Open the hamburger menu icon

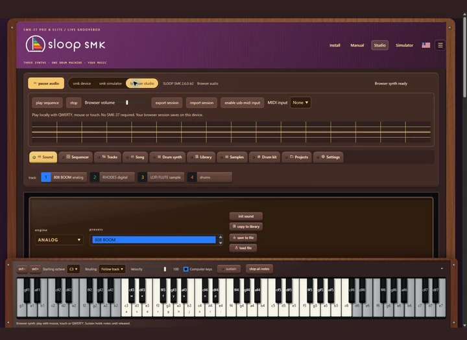tap(440, 45)
